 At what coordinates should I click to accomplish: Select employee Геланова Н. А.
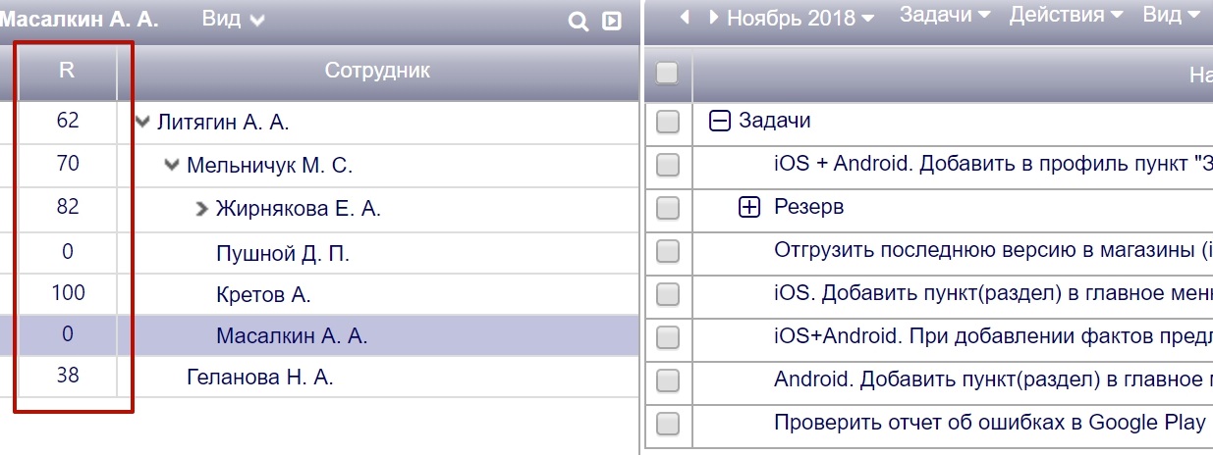click(x=259, y=377)
